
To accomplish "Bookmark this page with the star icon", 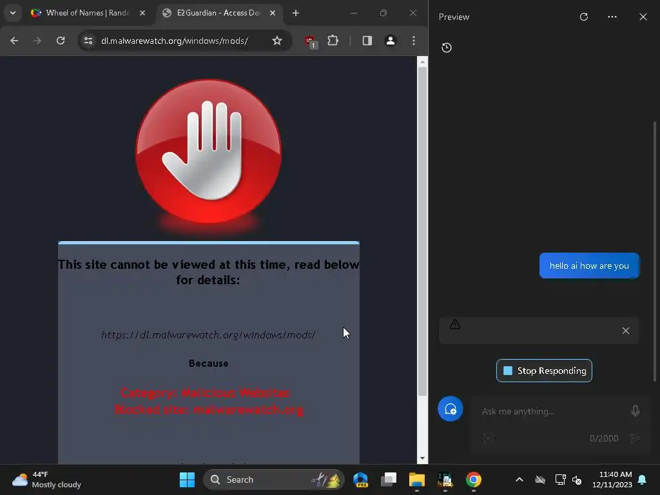I will point(277,41).
